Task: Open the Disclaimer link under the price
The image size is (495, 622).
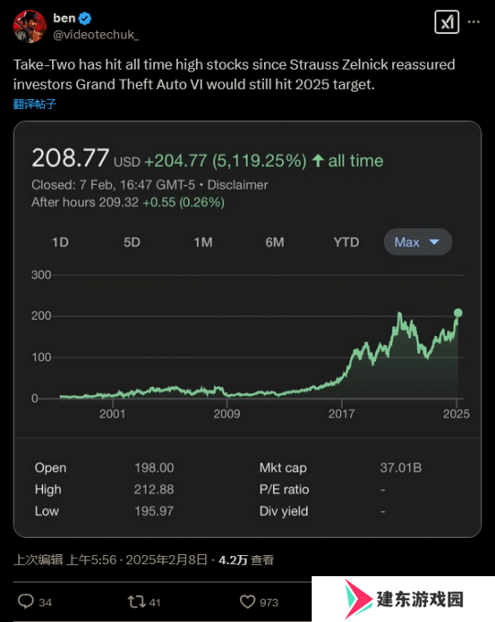Action: click(x=237, y=185)
